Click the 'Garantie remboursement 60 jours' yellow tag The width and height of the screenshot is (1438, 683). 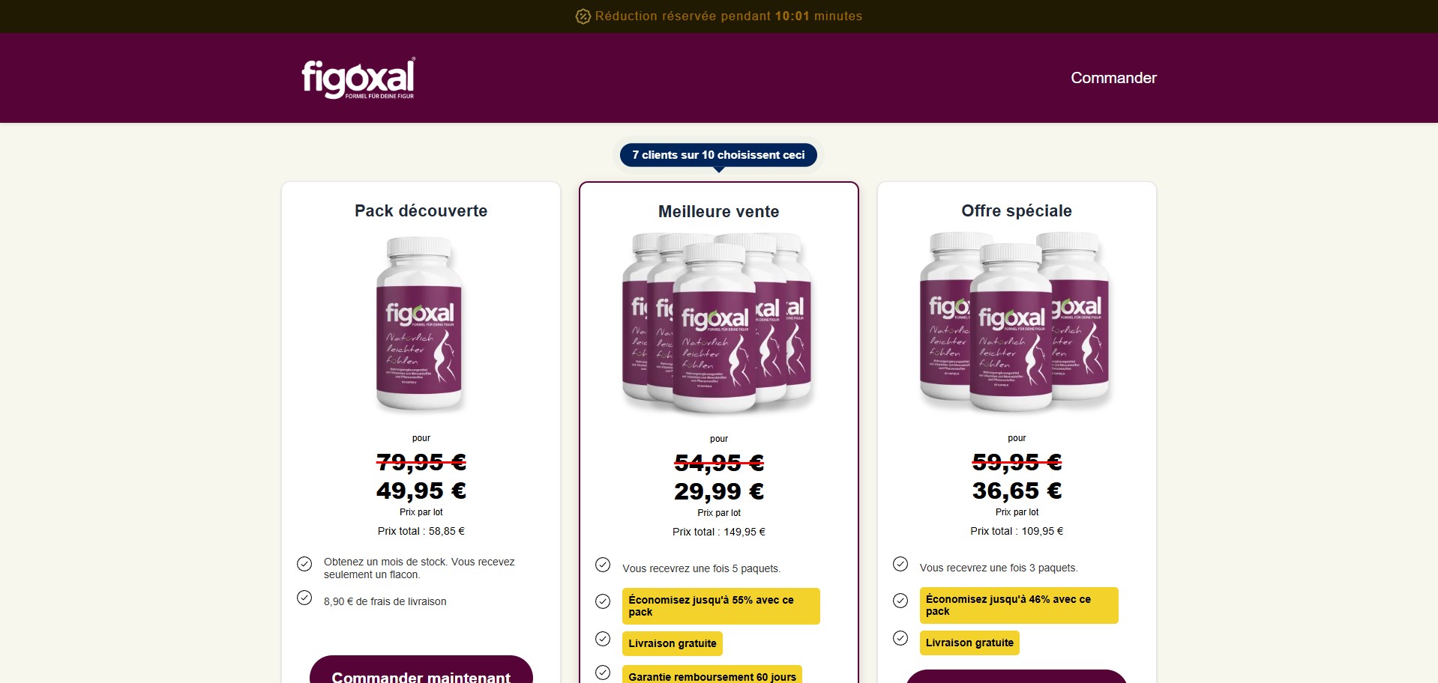tap(712, 674)
